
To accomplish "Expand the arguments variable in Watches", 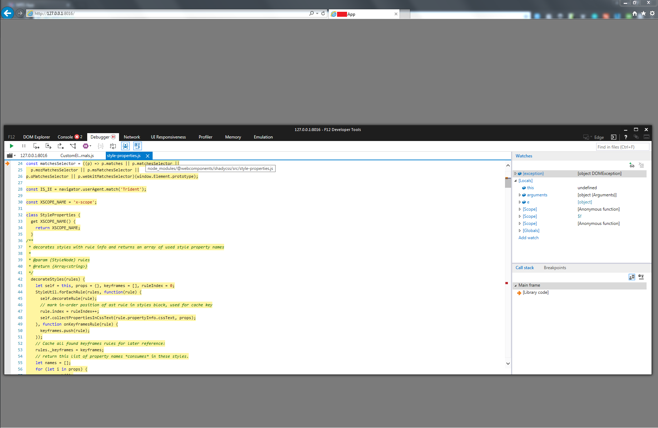I will click(520, 195).
